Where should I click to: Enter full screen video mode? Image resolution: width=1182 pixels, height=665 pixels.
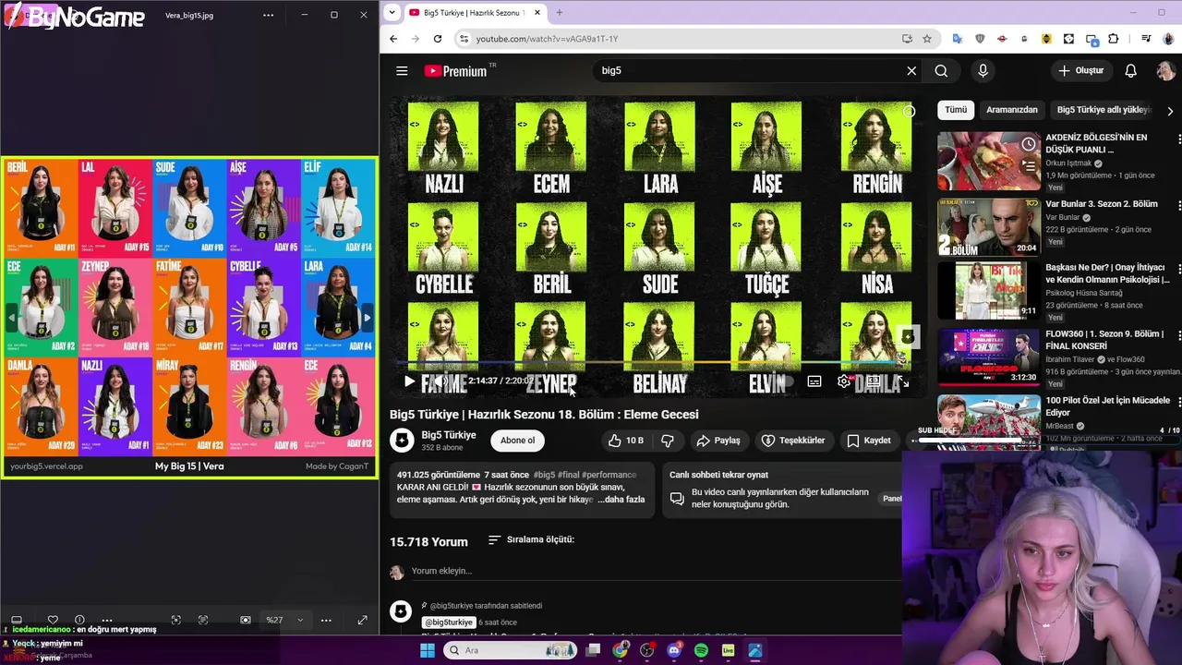tap(903, 381)
